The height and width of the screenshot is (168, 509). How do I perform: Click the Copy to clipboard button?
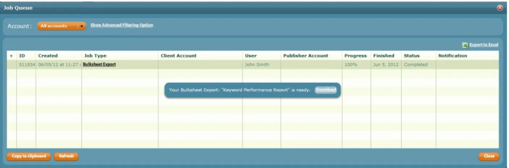click(29, 156)
